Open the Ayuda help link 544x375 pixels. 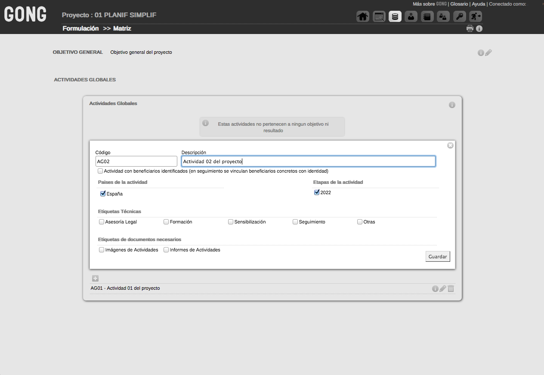tap(478, 4)
